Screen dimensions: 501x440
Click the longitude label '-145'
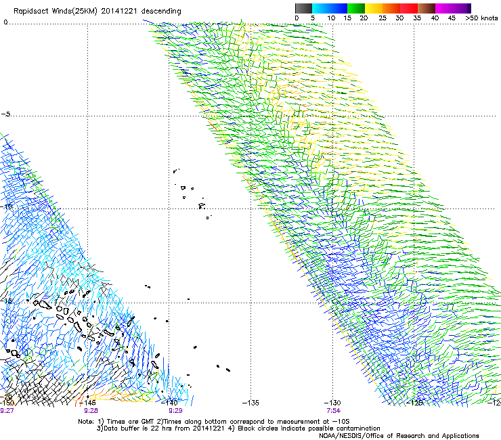(x=87, y=403)
